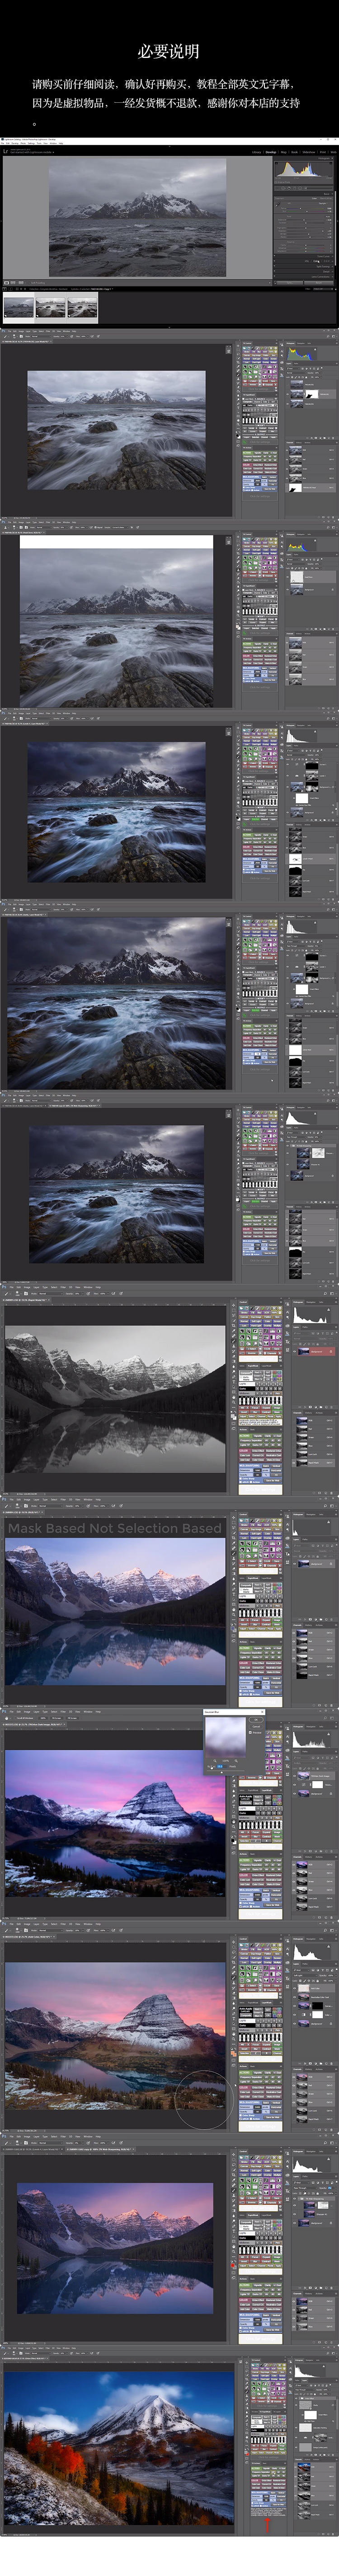Viewport: 339px width, 2576px height.
Task: Switch to the Library module in Lightroom
Action: point(257,152)
